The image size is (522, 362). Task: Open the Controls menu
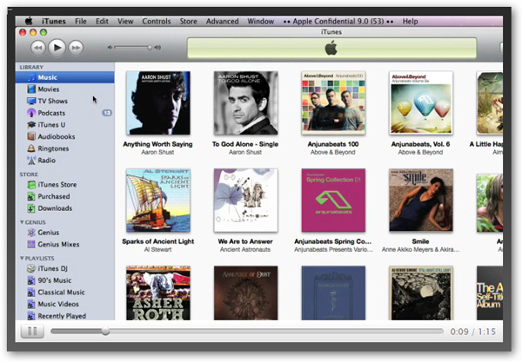[157, 21]
